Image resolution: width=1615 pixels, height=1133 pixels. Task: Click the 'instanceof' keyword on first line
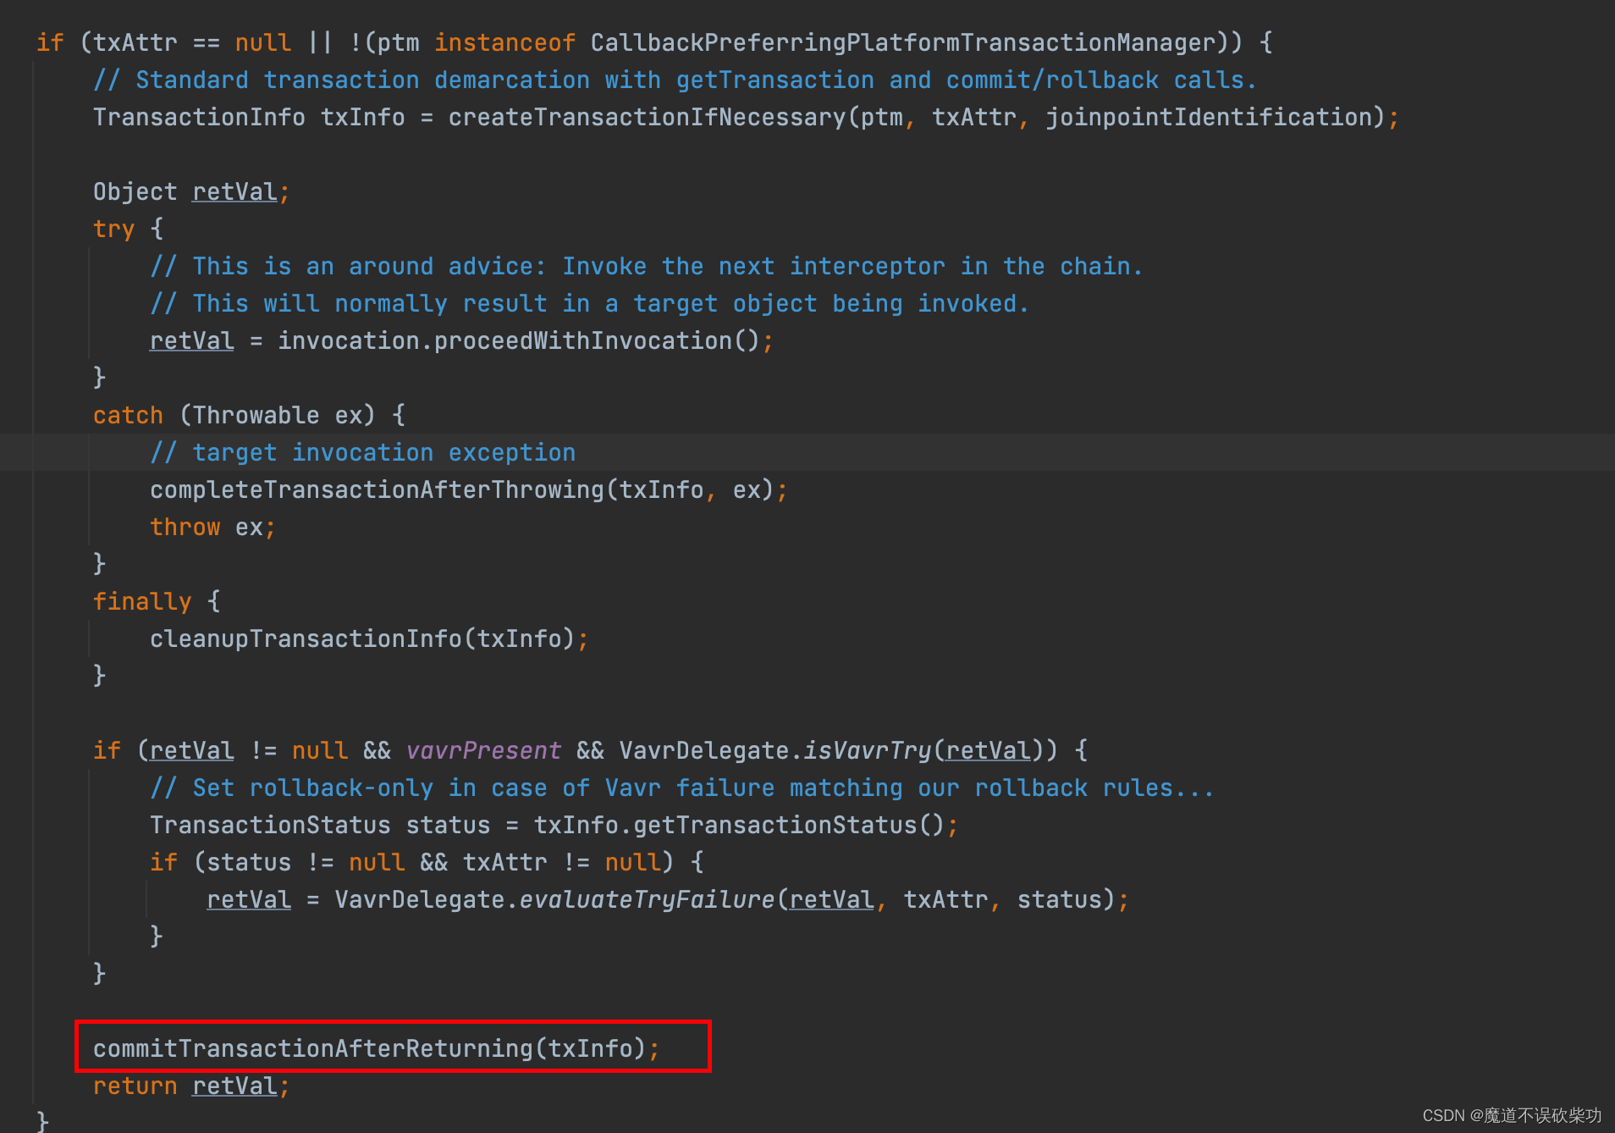[x=504, y=42]
